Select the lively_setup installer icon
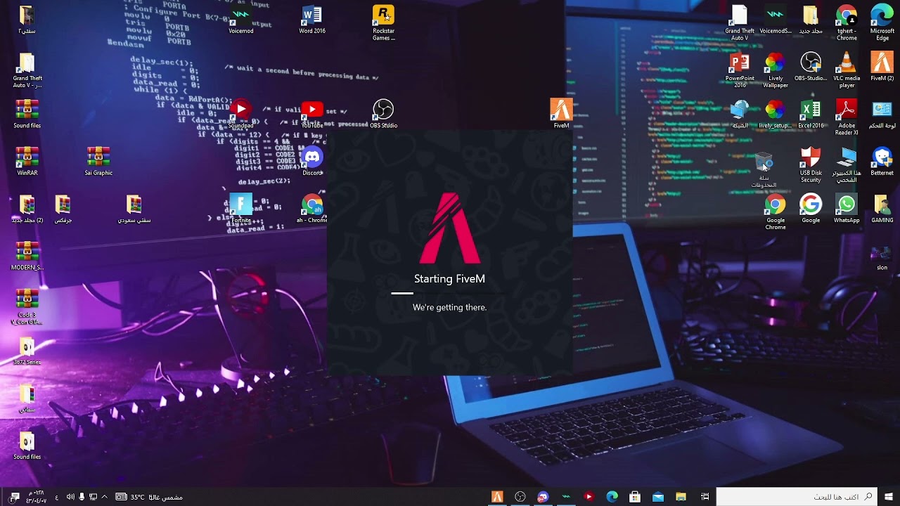This screenshot has height=506, width=900. (775, 115)
